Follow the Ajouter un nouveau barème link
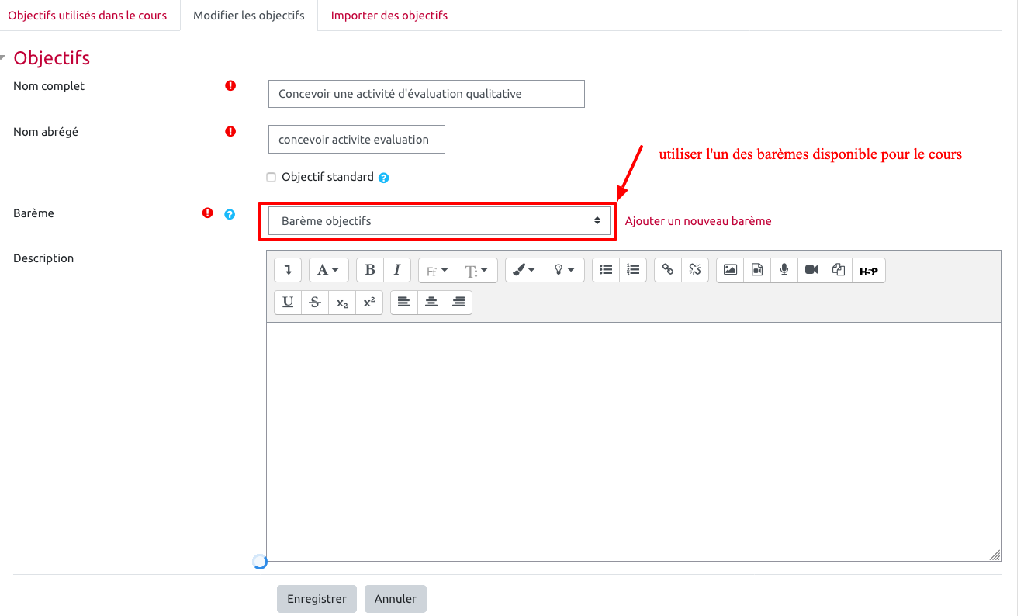This screenshot has height=616, width=1024. pos(698,221)
